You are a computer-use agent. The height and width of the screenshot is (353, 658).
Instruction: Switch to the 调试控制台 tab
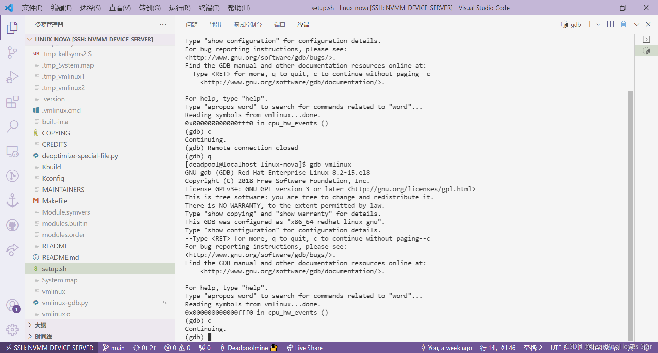(247, 25)
